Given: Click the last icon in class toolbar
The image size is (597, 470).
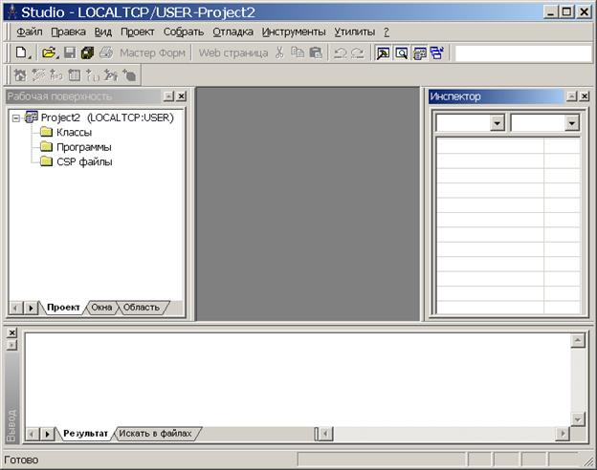Looking at the screenshot, I should point(129,75).
